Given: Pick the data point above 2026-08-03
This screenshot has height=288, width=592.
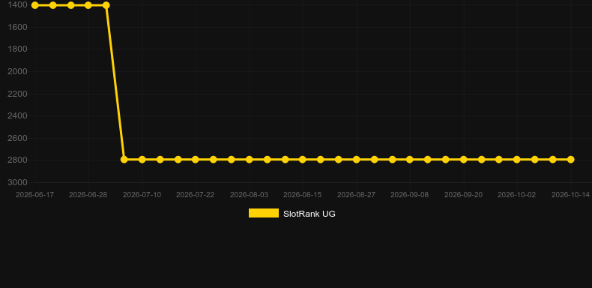Looking at the screenshot, I should click(x=250, y=160).
